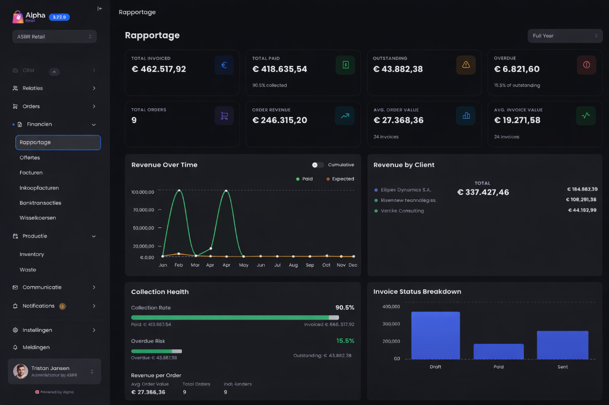Screen dimensions: 609x405
Task: Open the ASBR Retail organization selector
Action: click(x=54, y=37)
